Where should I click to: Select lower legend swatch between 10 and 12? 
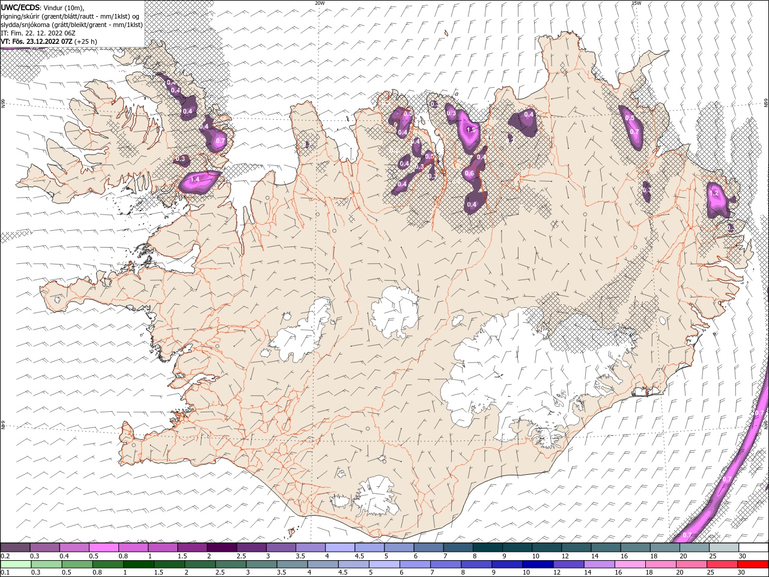(x=537, y=564)
